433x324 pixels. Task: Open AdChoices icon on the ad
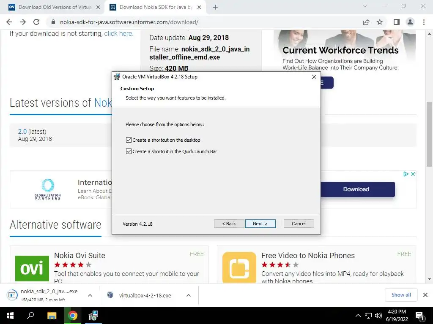406,174
